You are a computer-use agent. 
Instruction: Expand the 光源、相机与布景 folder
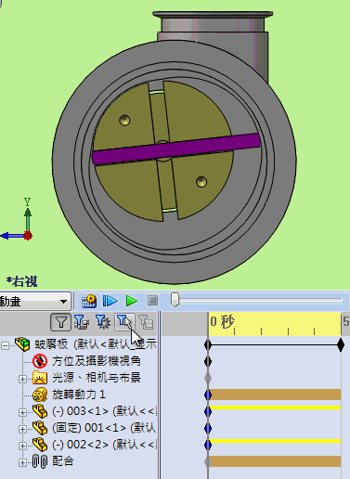[x=22, y=379]
